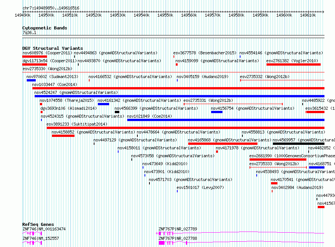Select red bar under esv2661990 (1000GenomesConsortium)
335x247 pixels.
click(x=278, y=160)
